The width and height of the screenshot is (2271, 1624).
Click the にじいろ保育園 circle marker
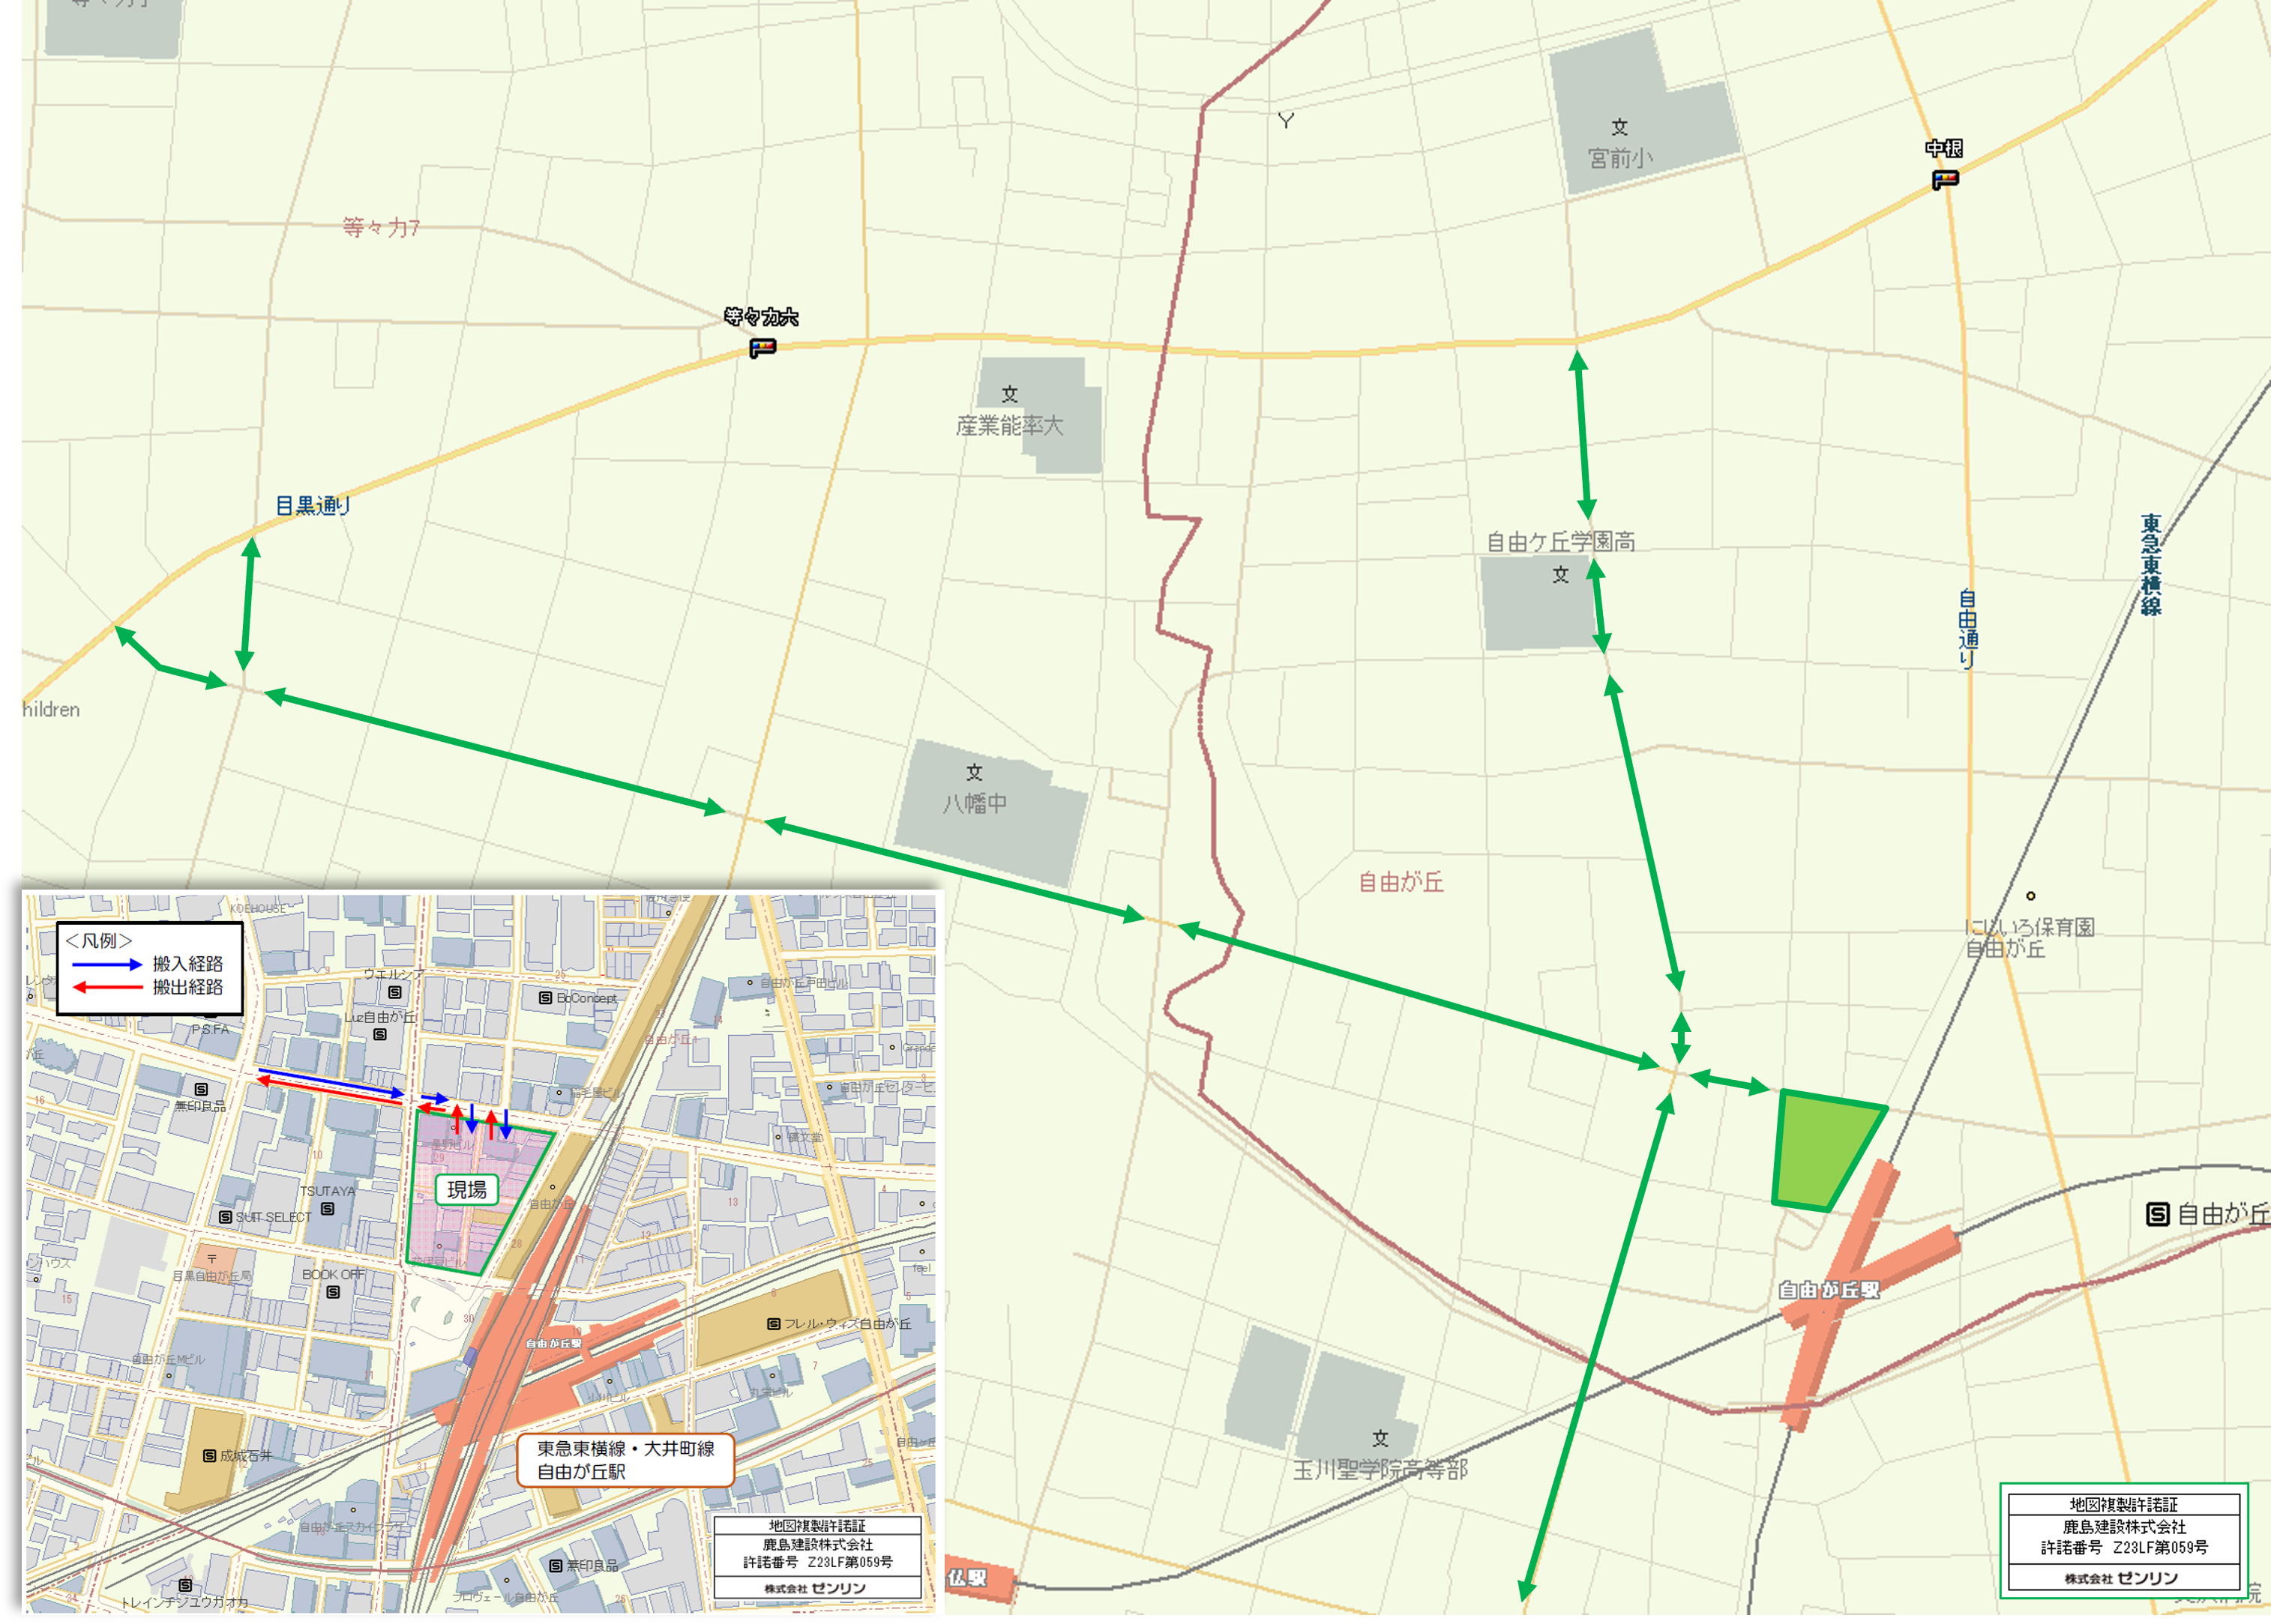coord(2031,896)
